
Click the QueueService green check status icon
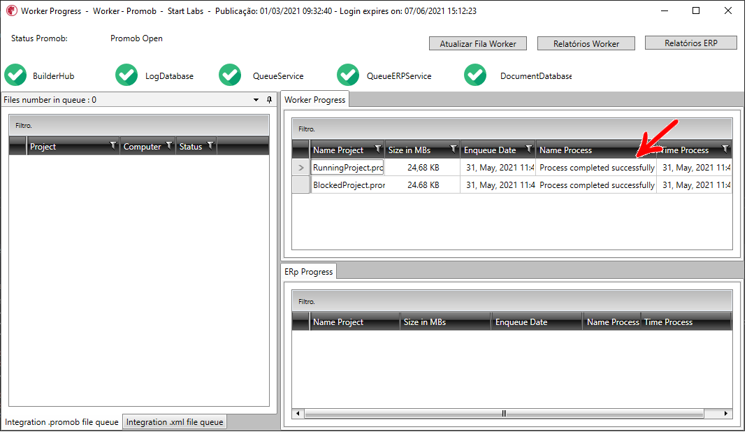[x=230, y=75]
